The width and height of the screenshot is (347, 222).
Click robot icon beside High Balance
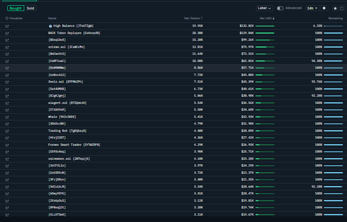(x=50, y=26)
